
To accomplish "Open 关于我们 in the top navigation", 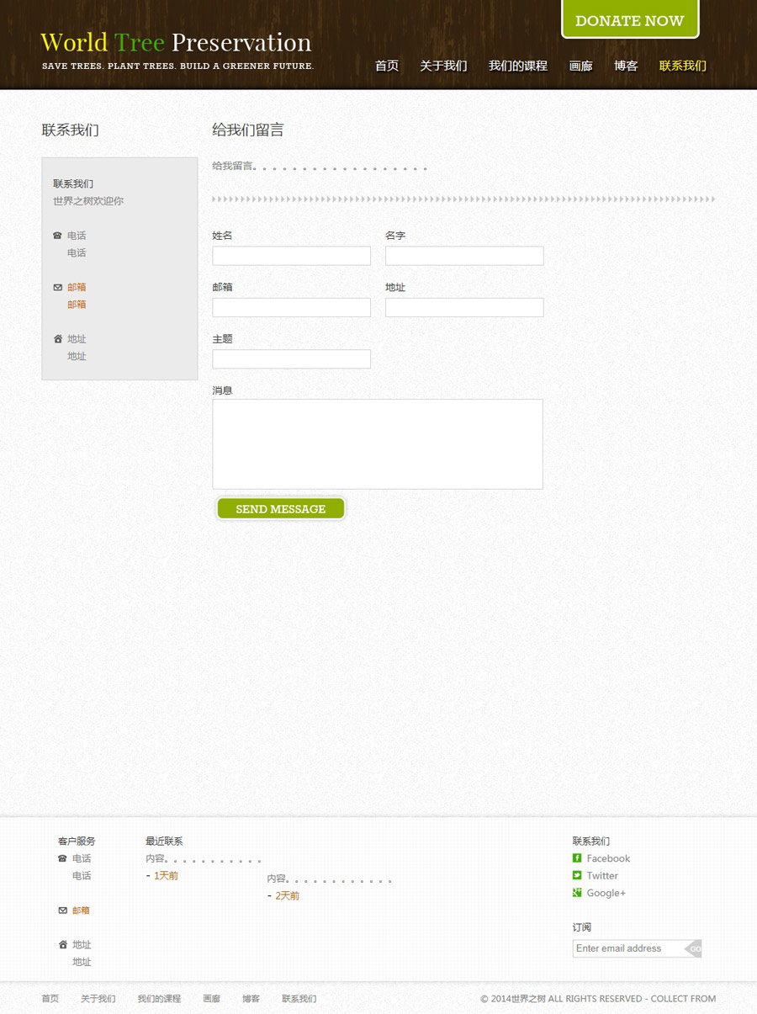I will 443,66.
